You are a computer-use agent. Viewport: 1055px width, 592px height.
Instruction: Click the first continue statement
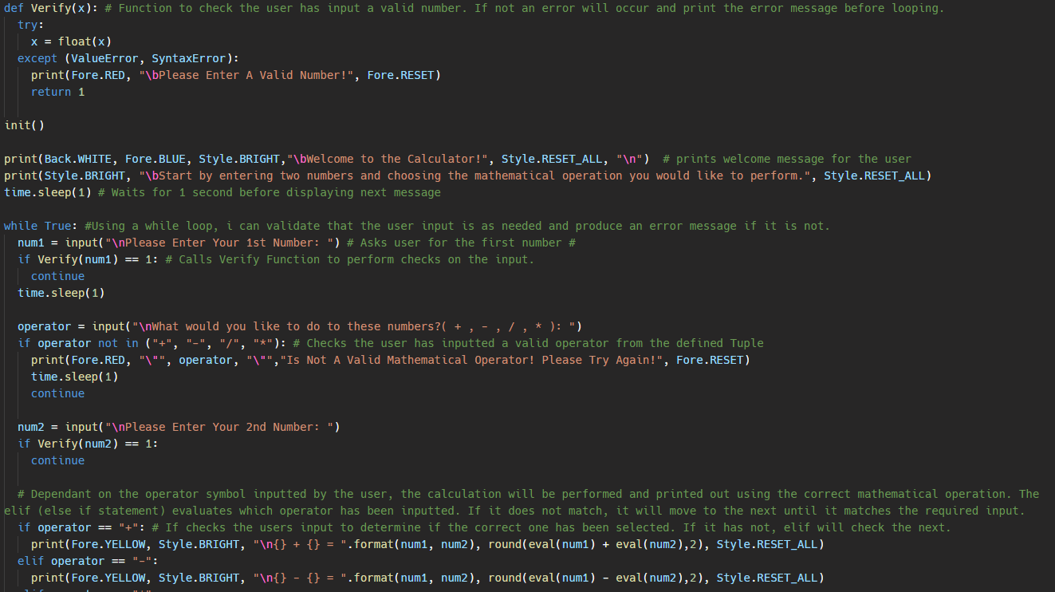[57, 275]
